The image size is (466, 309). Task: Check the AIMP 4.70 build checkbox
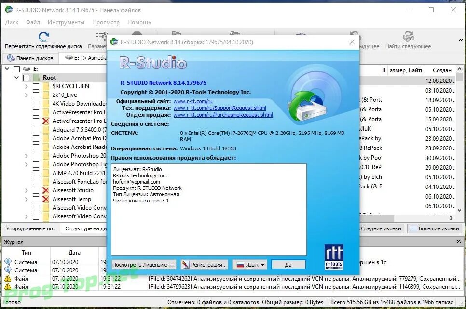click(x=36, y=173)
